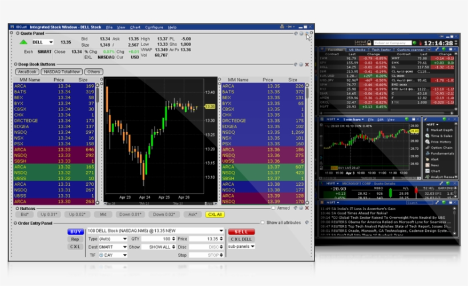Open the Configure menu
Screen dimensions: 468x286
click(154, 27)
